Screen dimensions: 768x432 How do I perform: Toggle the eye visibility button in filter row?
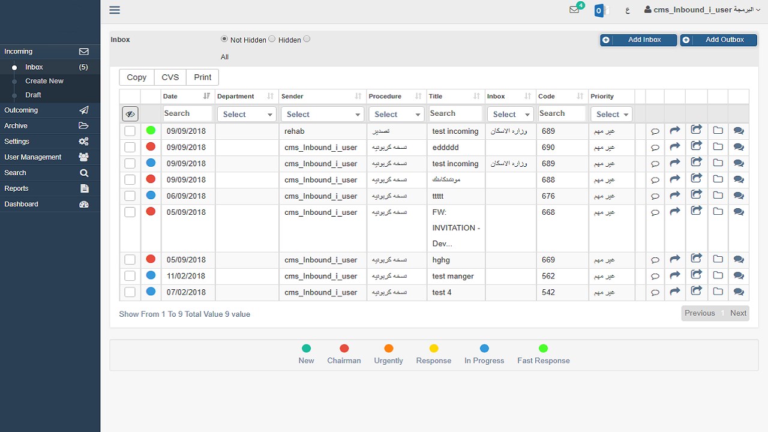coord(130,114)
